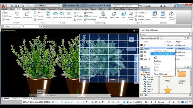Select the Imprint tool
Screen dimensions: 193x108
tap(78, 19)
